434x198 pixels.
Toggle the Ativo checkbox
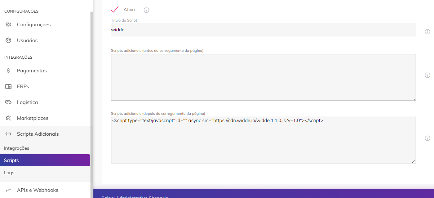(x=115, y=10)
